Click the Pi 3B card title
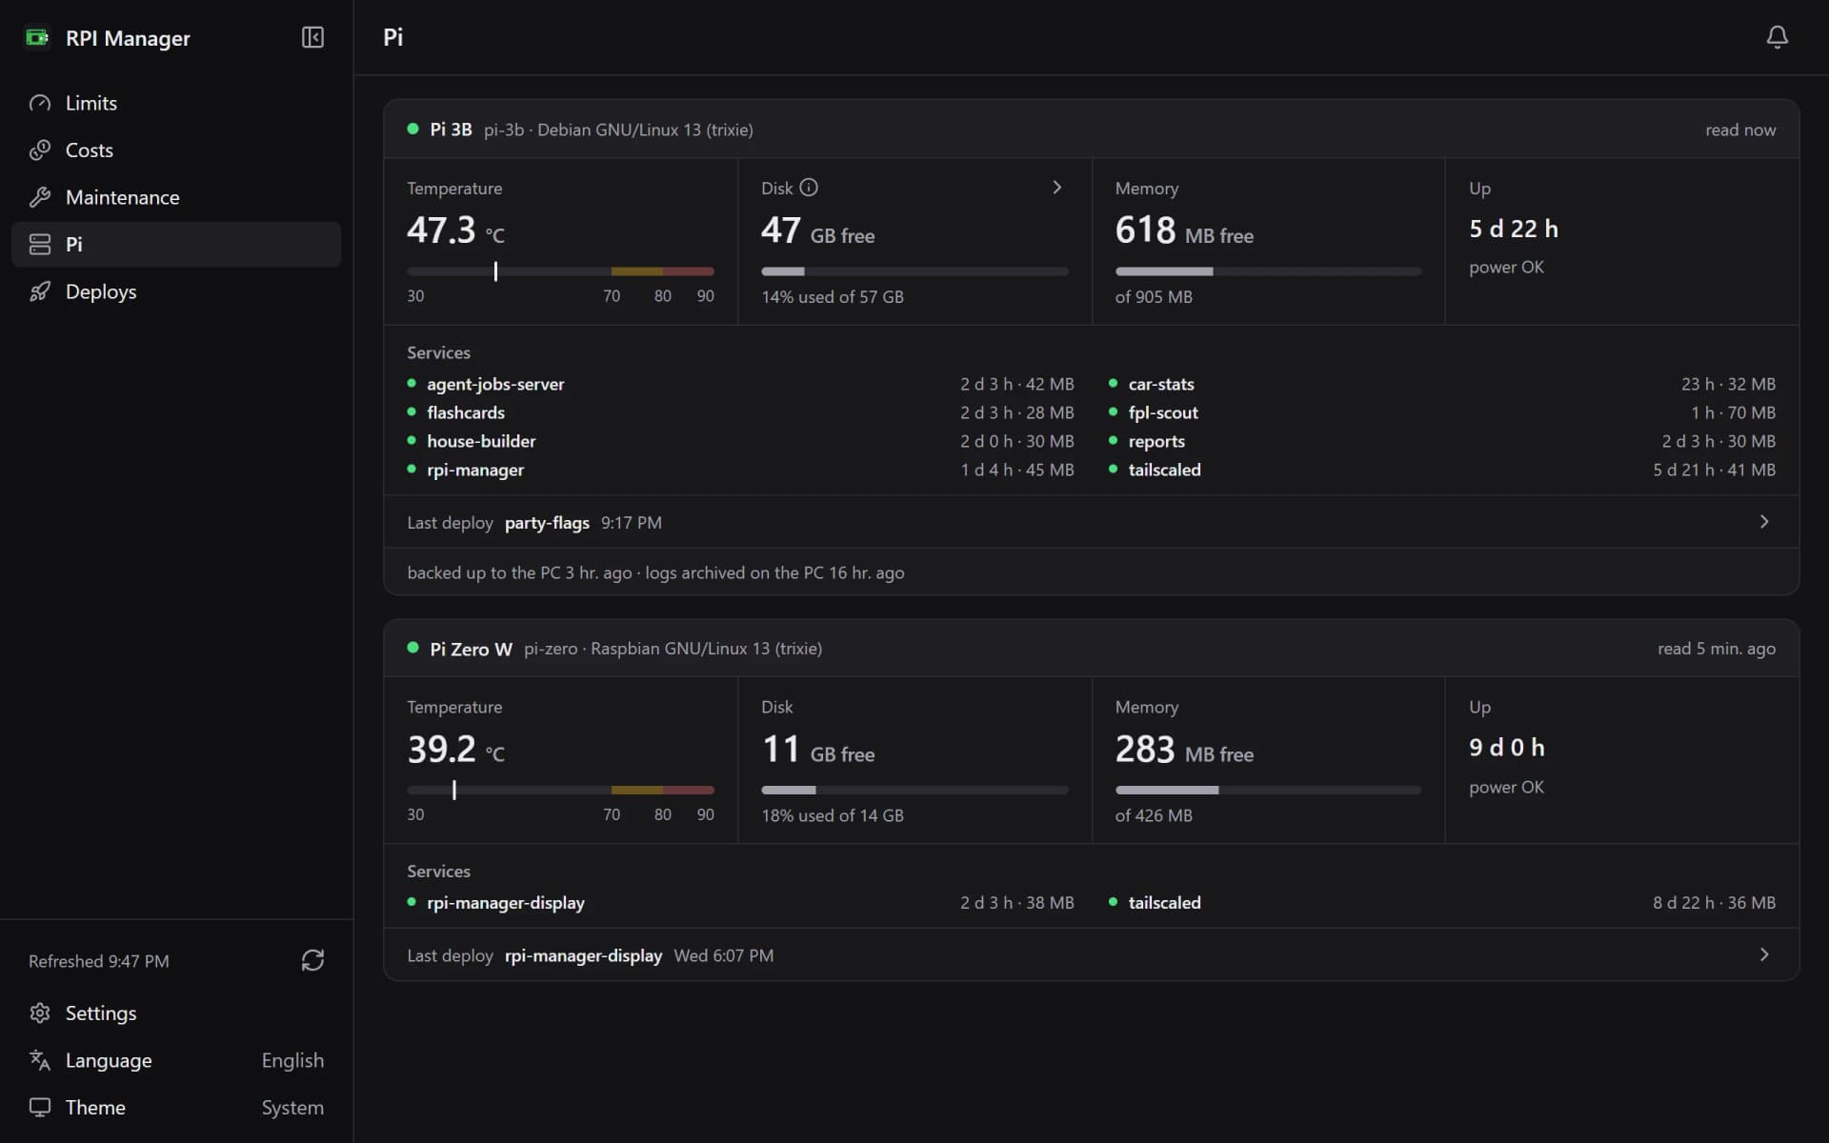Viewport: 1829px width, 1143px height. tap(451, 130)
